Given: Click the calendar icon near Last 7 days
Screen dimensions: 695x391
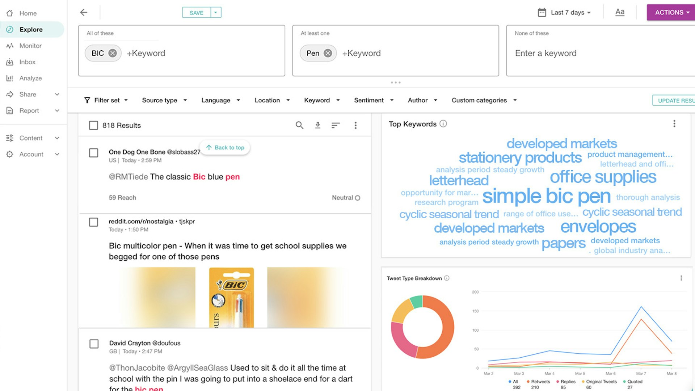Looking at the screenshot, I should coord(542,12).
